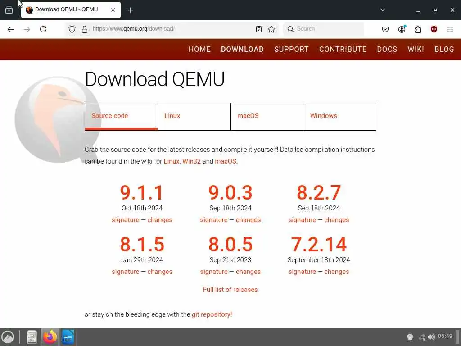Click the volume speaker tray icon
Viewport: 461px width, 346px height.
coord(431,337)
